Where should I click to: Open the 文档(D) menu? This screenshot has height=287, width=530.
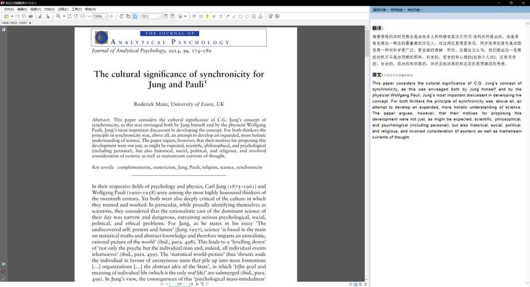tap(49, 9)
